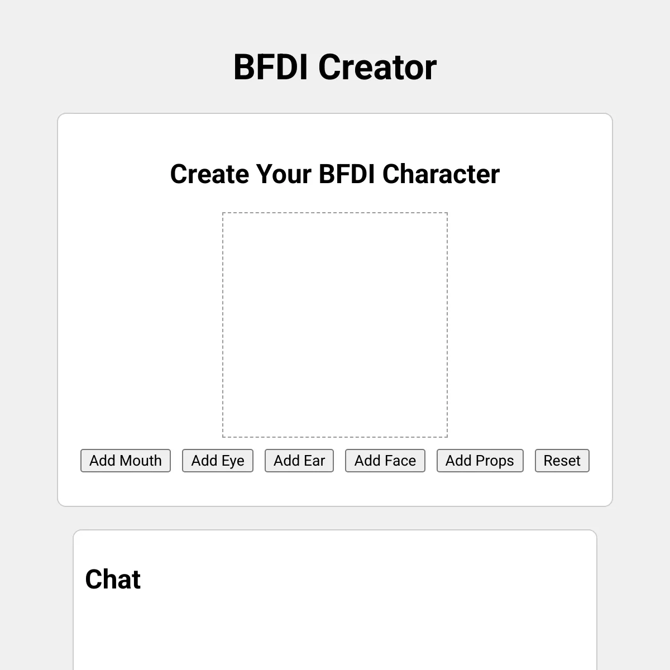Add an eye to the character

pyautogui.click(x=218, y=461)
